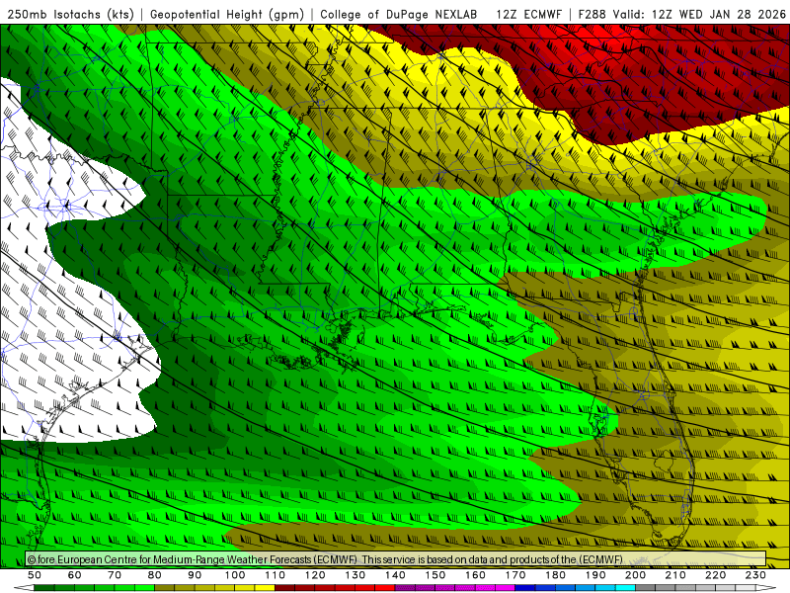Click the 50 value on the color scale
The height and width of the screenshot is (593, 790).
35,575
